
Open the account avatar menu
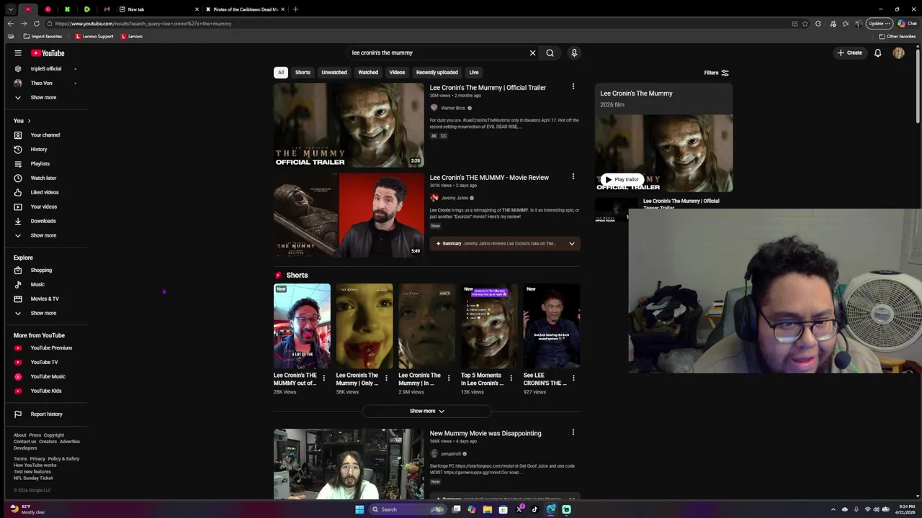click(x=898, y=53)
